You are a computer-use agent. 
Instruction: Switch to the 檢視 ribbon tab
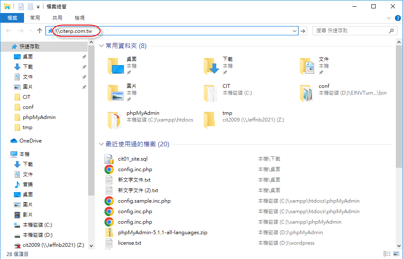pyautogui.click(x=80, y=18)
